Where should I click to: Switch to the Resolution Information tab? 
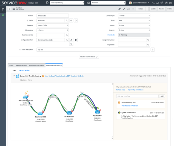37,66
